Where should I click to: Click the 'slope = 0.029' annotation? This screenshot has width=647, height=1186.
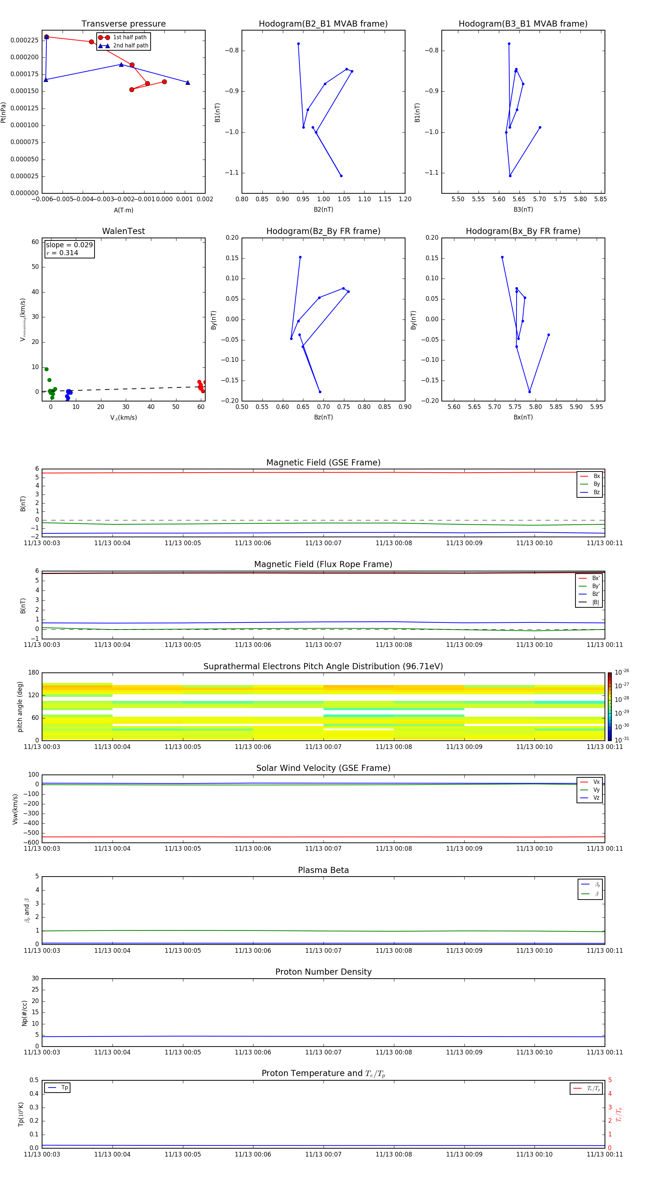tap(69, 245)
